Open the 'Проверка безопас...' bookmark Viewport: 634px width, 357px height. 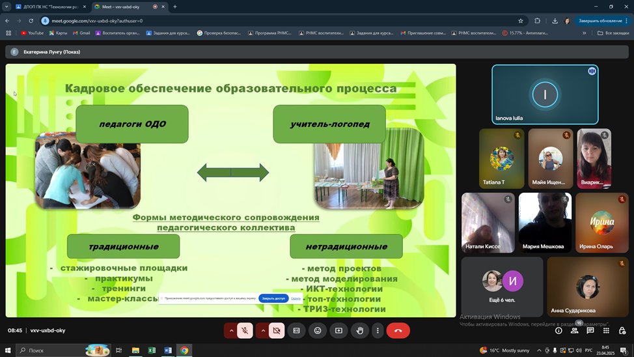(219, 33)
